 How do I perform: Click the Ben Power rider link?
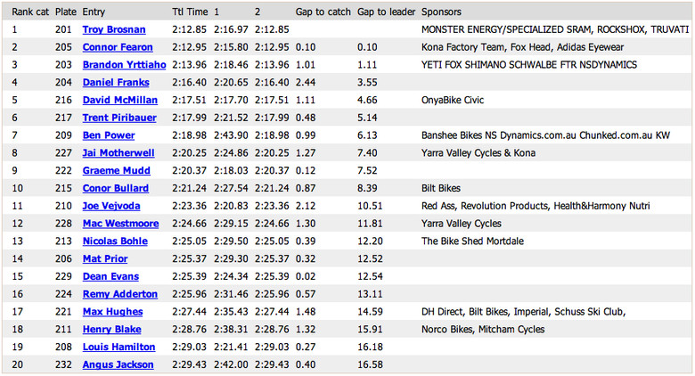pos(109,135)
